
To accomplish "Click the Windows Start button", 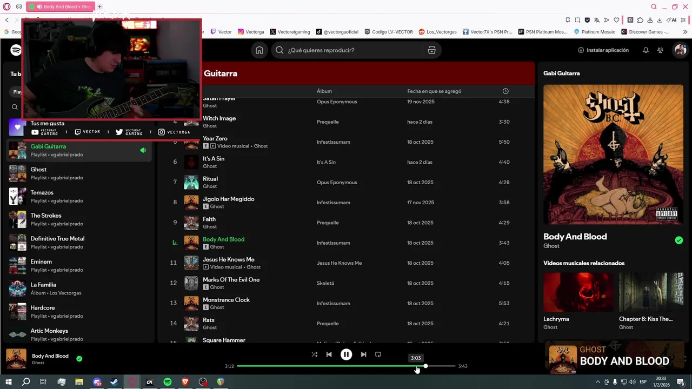I will [9, 382].
